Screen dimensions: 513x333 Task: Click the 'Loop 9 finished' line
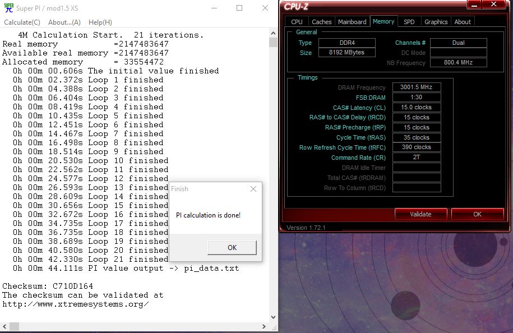[x=89, y=152]
